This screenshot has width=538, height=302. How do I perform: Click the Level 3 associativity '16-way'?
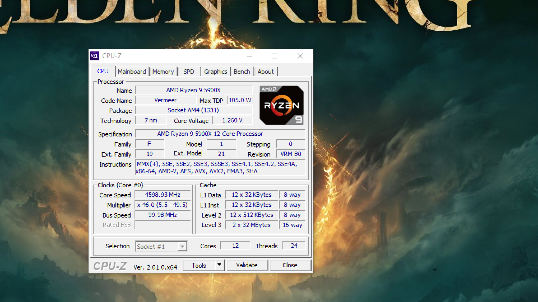pos(292,225)
